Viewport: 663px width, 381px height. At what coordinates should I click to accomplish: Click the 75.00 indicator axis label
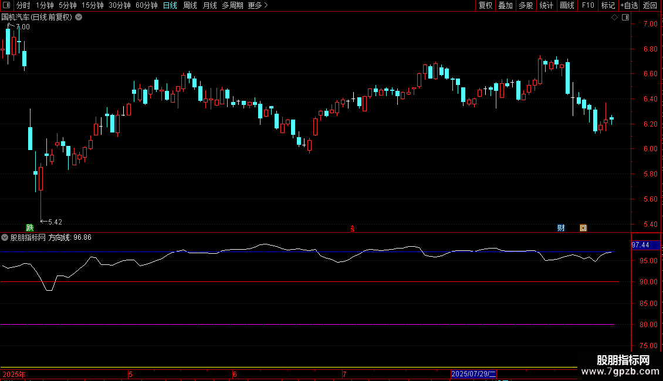click(x=648, y=345)
